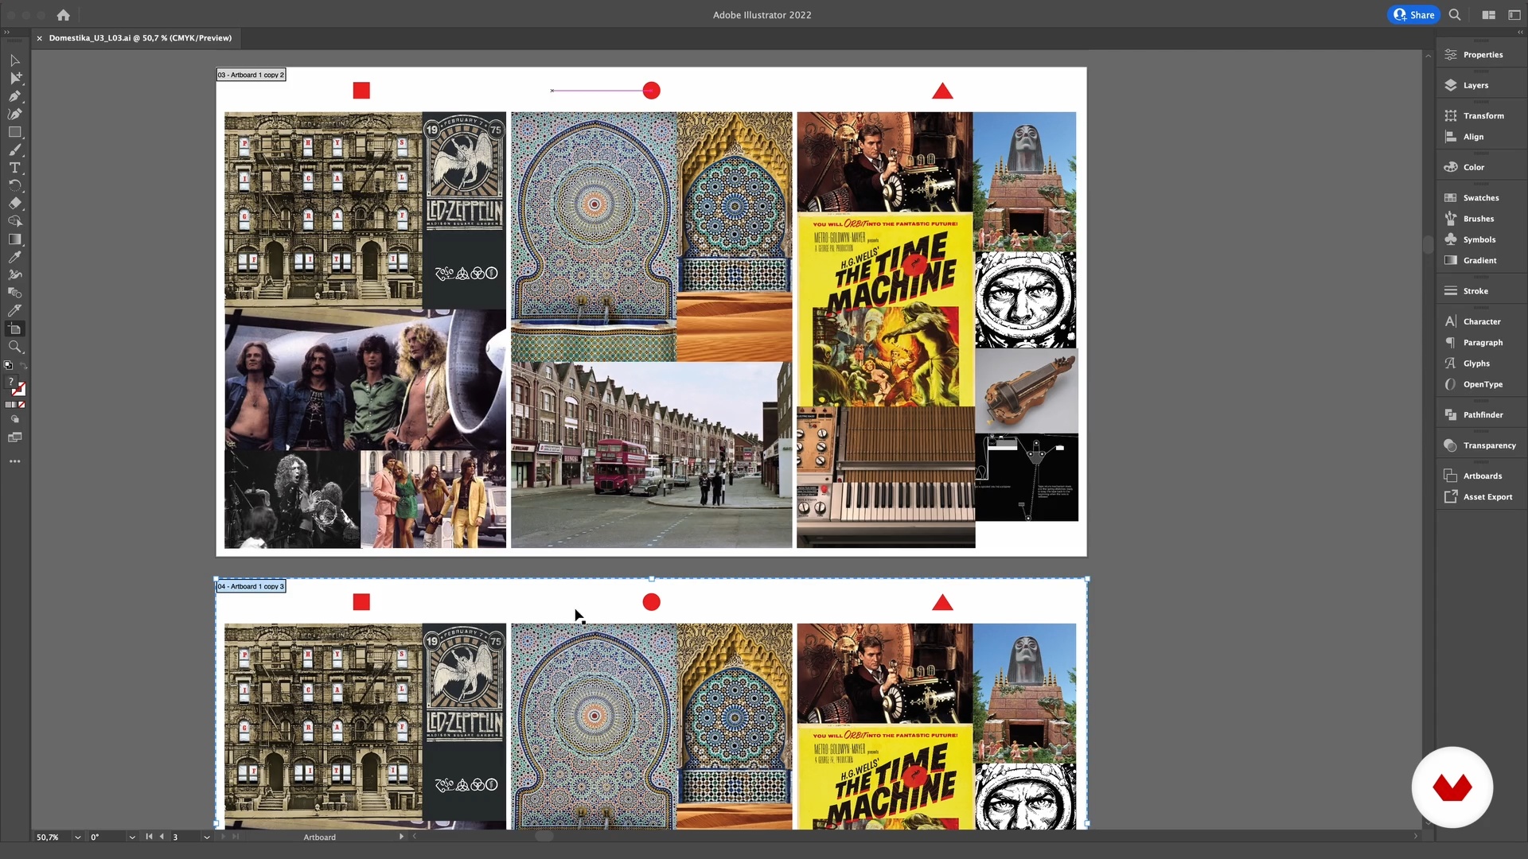Collapse the right panel dock
The height and width of the screenshot is (859, 1528).
1520,33
